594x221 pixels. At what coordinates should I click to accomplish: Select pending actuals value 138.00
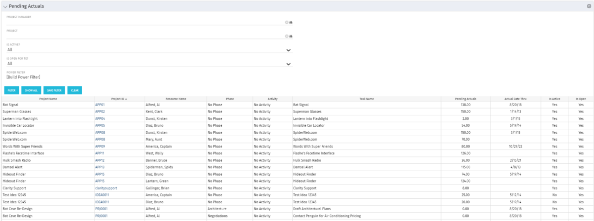click(x=465, y=105)
